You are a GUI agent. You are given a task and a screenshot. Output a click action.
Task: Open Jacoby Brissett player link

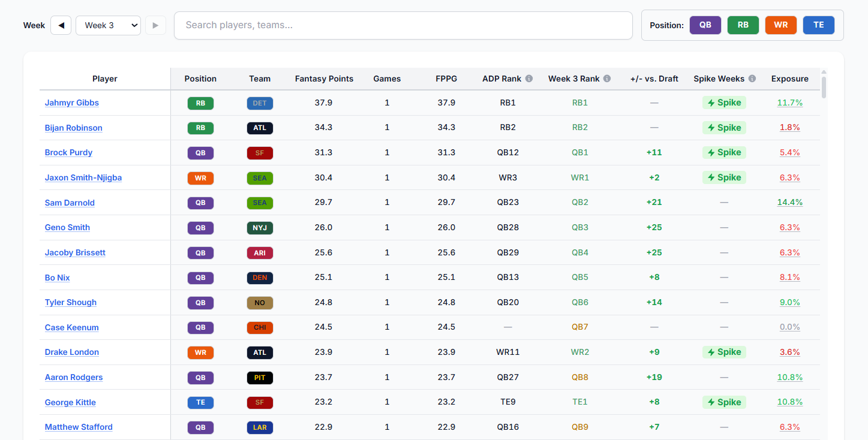point(75,252)
